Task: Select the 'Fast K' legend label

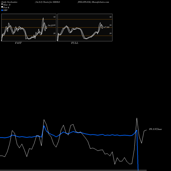Action: point(6,8)
